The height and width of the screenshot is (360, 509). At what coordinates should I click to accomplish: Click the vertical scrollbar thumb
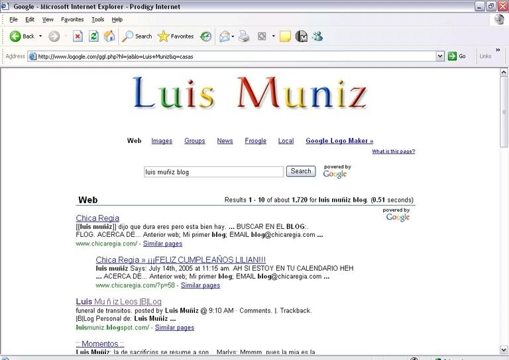point(504,112)
